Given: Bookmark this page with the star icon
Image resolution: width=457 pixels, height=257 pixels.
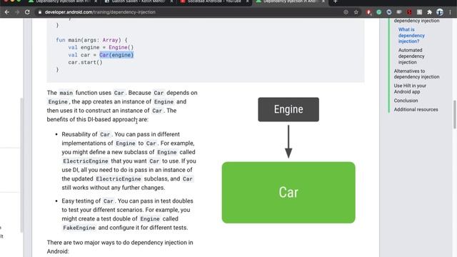Looking at the screenshot, I should point(356,12).
